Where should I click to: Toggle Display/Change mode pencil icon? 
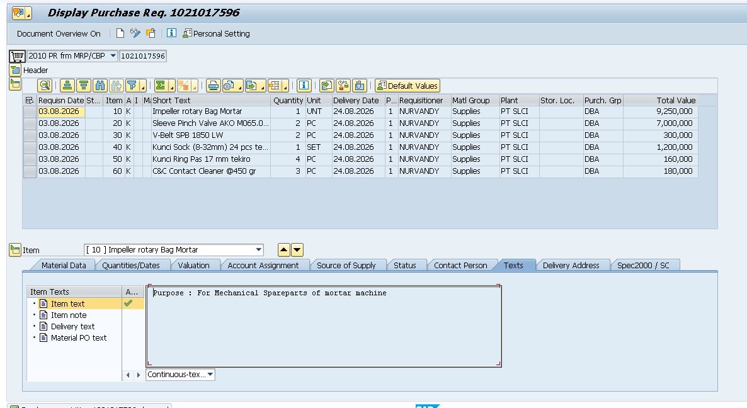135,33
